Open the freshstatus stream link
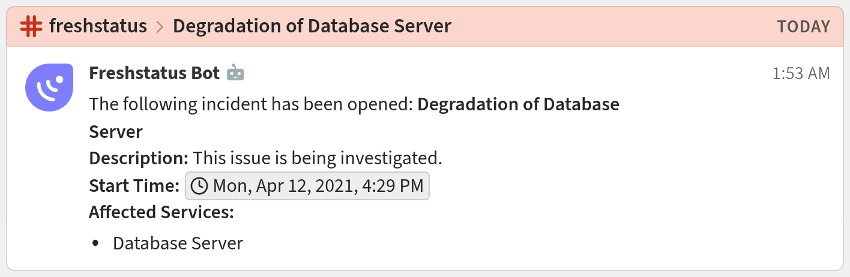The height and width of the screenshot is (277, 850). (98, 26)
